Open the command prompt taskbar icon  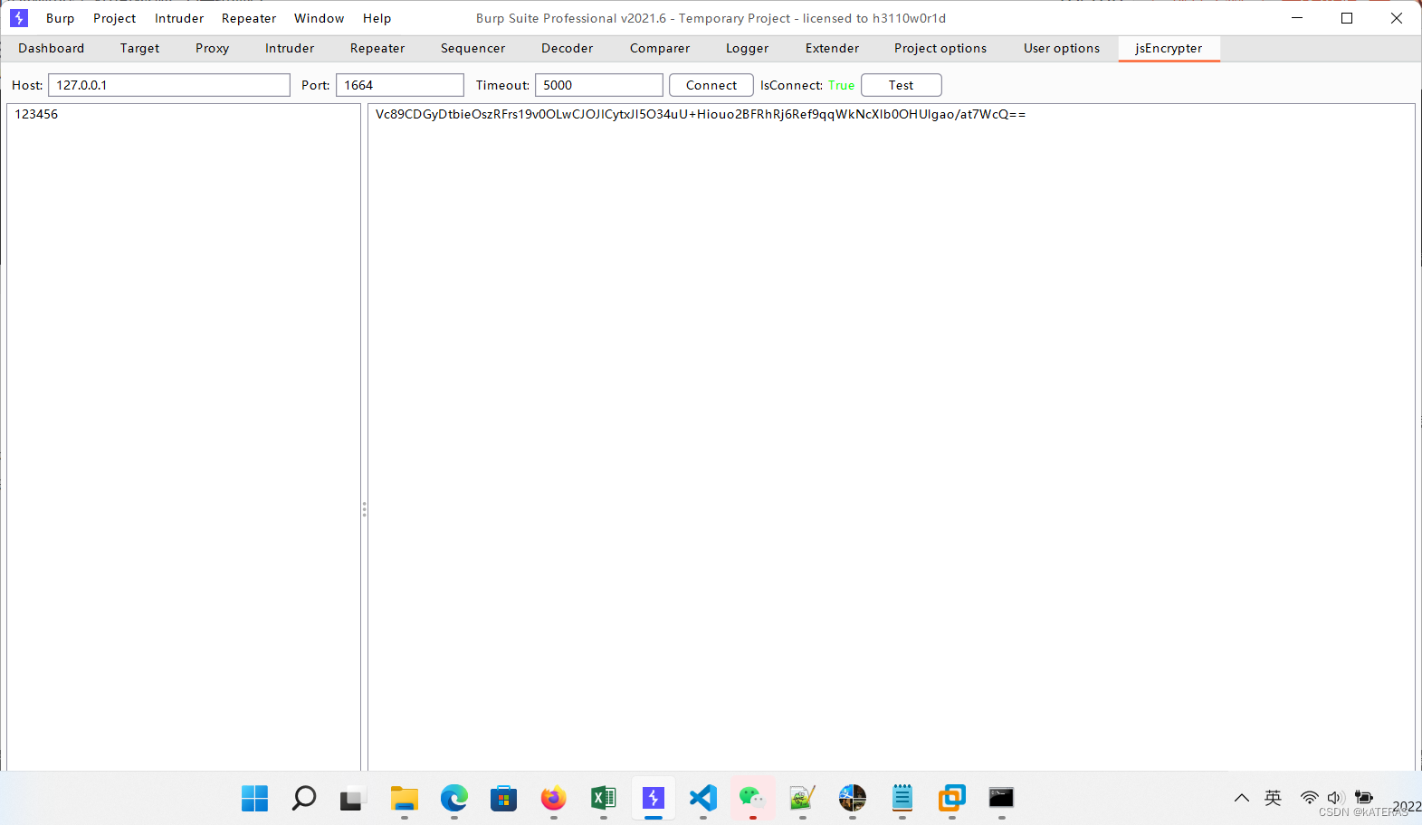(1001, 798)
